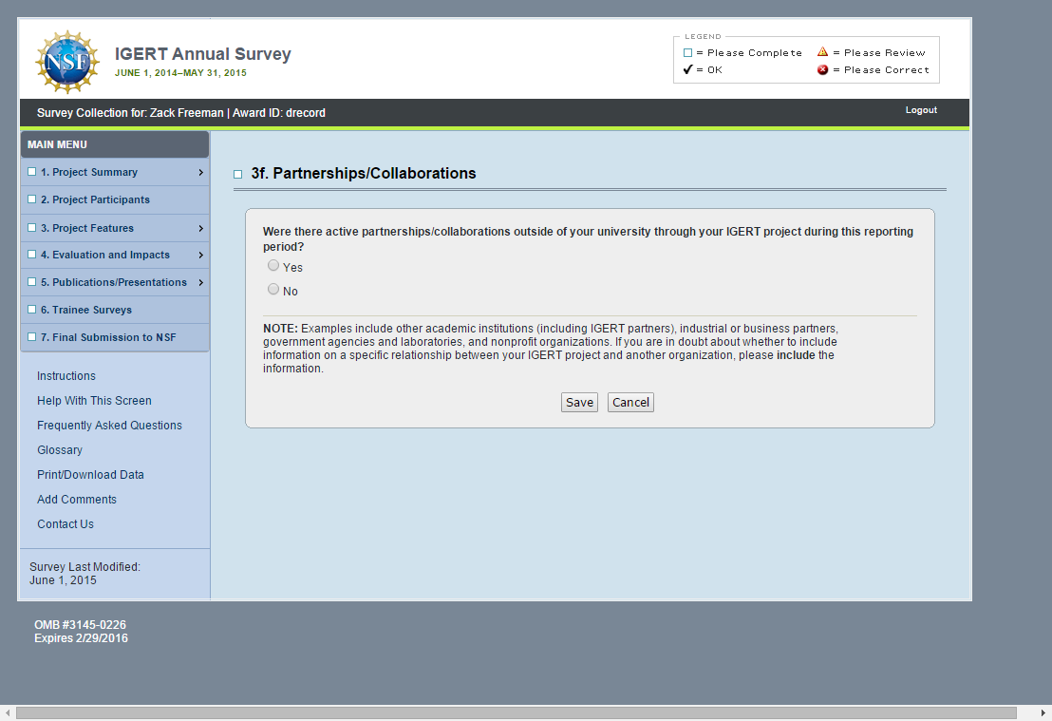Click the horizontal scrollbar at the bottom

point(516,712)
